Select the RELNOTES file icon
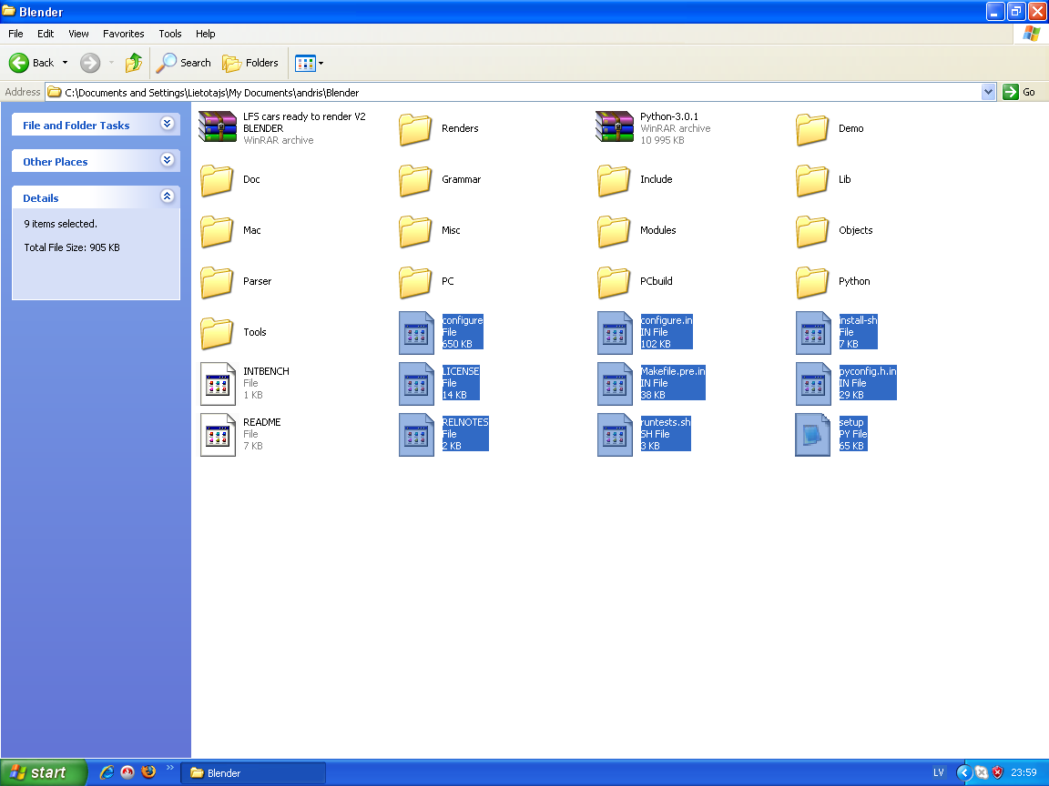 (416, 435)
